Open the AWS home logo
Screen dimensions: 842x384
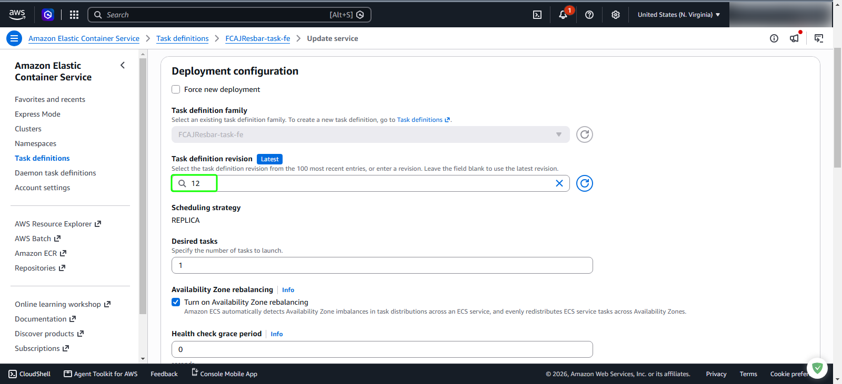pos(17,15)
